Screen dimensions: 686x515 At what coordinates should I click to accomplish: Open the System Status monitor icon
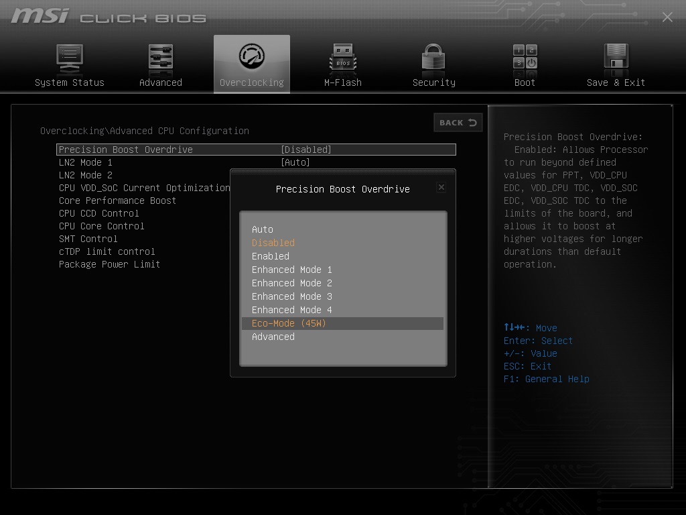[70, 58]
